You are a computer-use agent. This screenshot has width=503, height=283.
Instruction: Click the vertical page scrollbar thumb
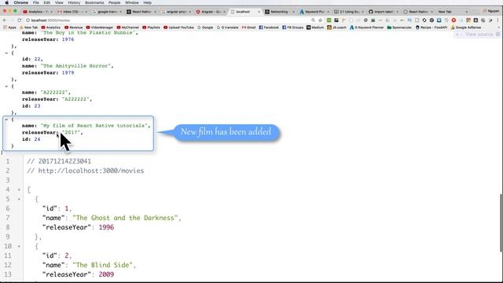(501, 223)
